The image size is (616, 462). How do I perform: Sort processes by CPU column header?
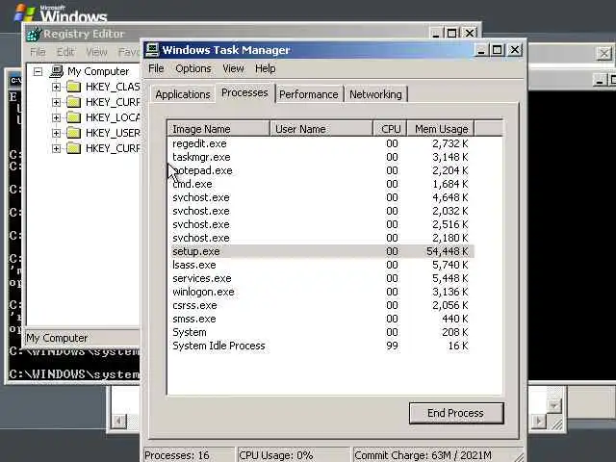[x=390, y=129]
